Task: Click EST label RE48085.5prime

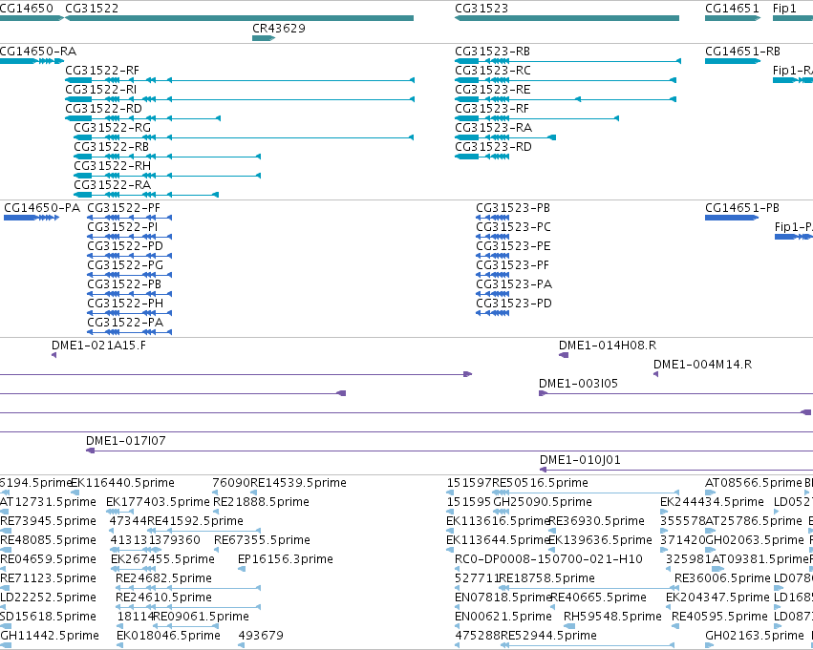Action: [x=48, y=541]
